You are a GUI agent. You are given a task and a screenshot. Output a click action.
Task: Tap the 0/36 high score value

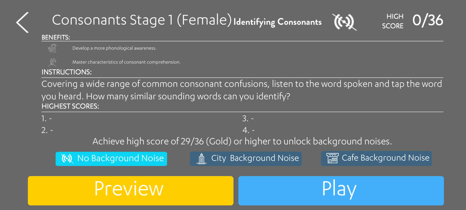click(x=428, y=21)
